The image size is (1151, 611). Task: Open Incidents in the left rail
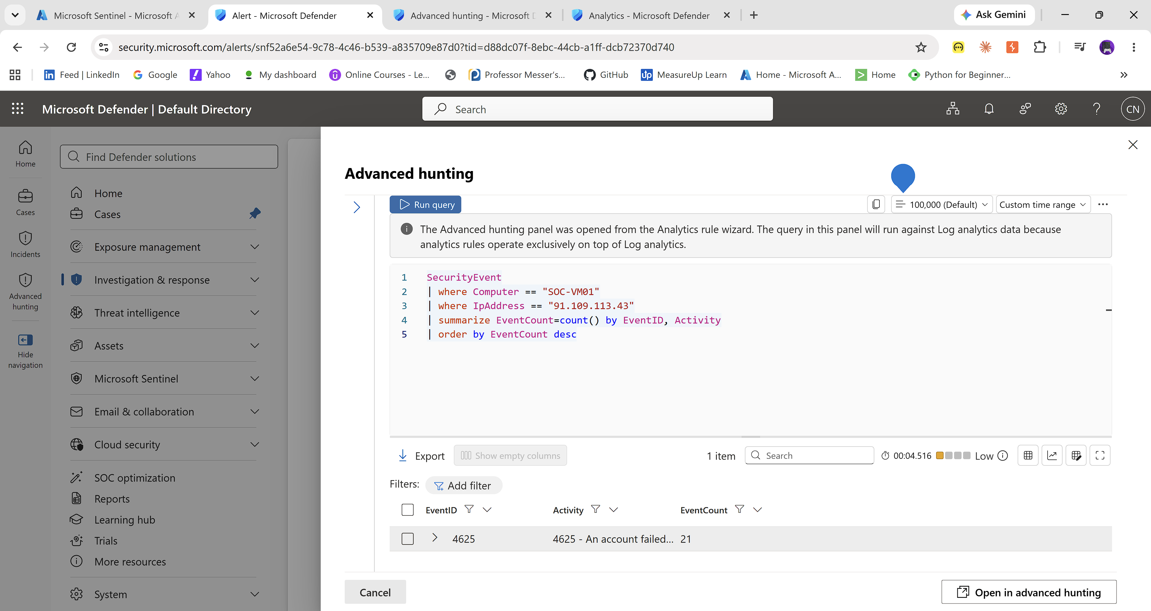(x=25, y=244)
